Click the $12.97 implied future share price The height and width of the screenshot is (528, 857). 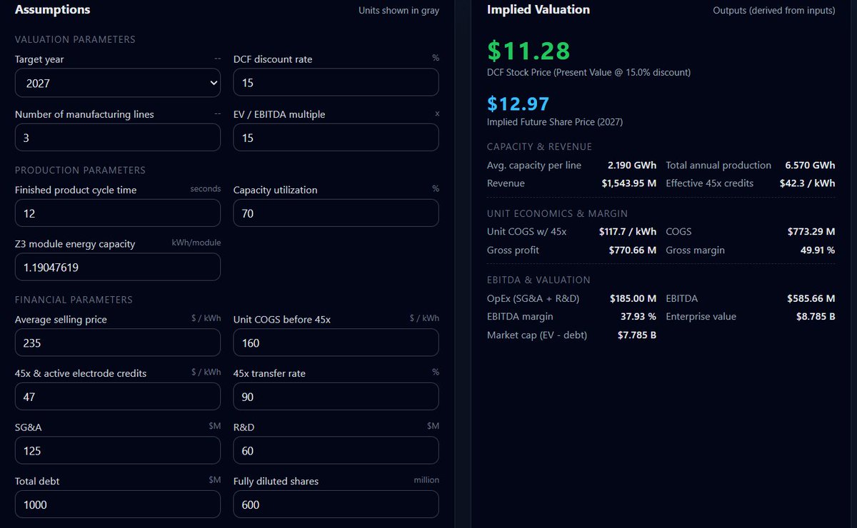tap(518, 103)
